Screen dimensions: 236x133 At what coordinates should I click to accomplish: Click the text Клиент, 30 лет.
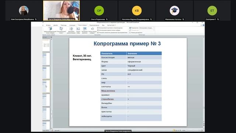pyautogui.click(x=82, y=56)
